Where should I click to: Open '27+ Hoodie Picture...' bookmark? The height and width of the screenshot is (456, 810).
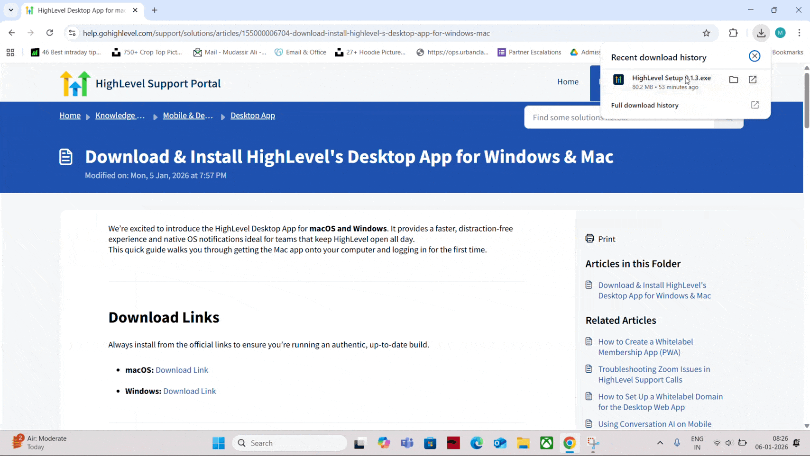tap(370, 52)
